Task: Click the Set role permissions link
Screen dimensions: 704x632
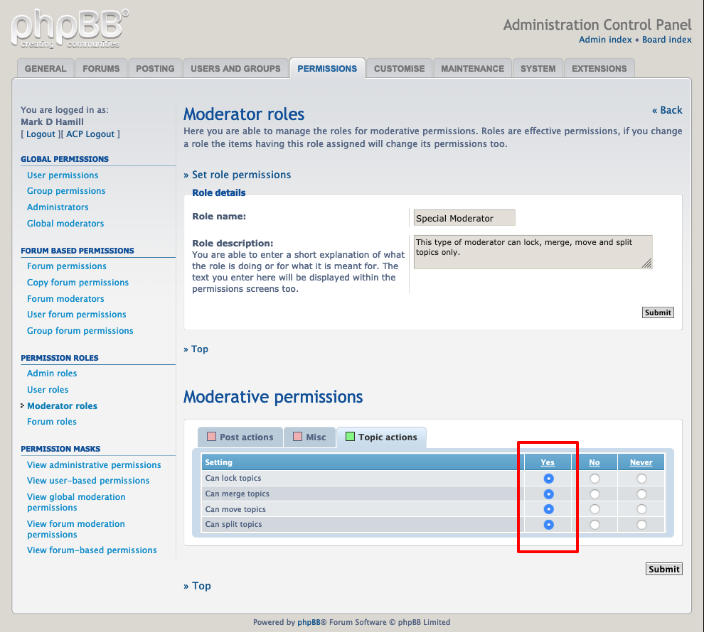Action: click(241, 175)
